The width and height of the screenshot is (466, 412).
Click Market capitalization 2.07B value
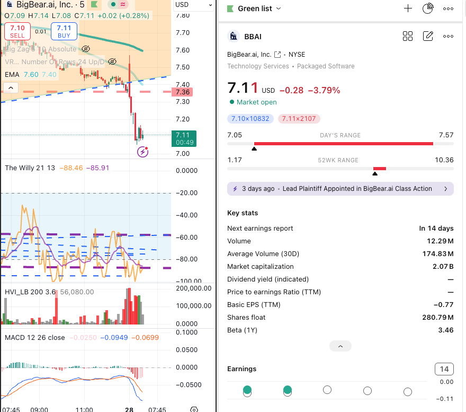443,267
